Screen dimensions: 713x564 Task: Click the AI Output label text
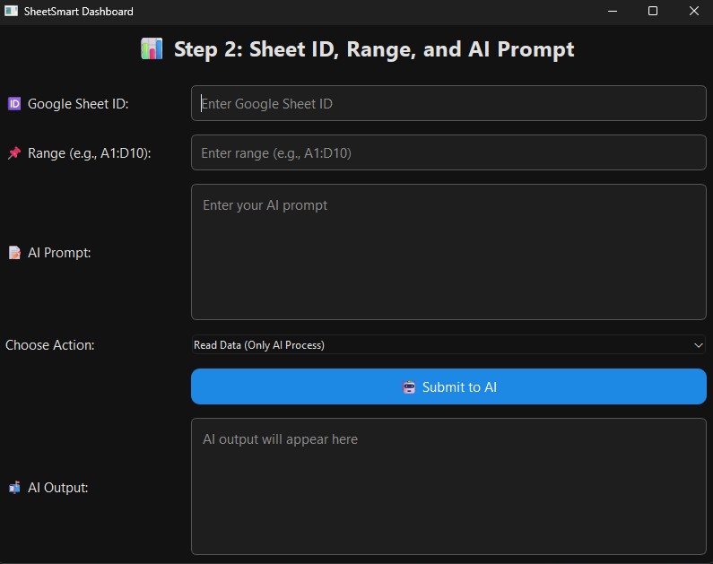pyautogui.click(x=57, y=488)
